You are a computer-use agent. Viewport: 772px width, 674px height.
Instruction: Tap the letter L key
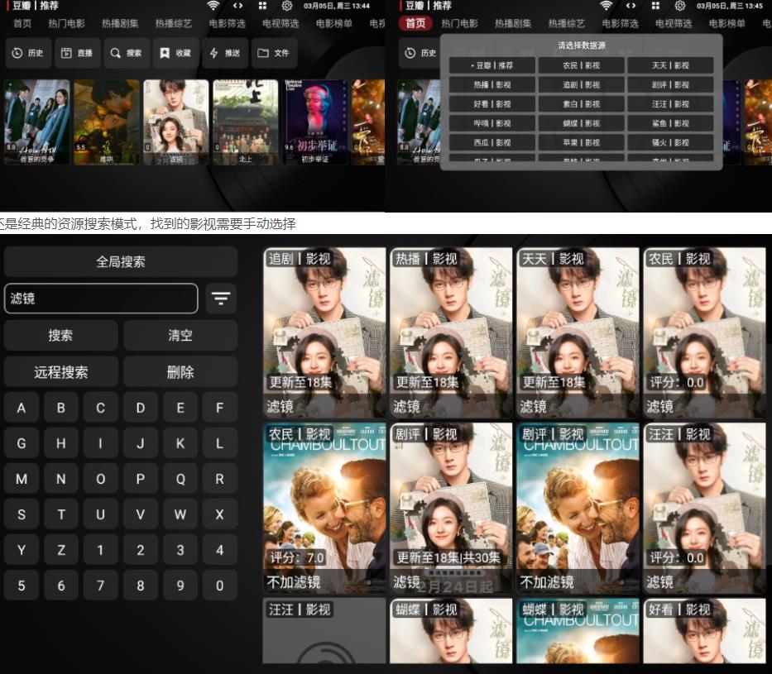219,443
